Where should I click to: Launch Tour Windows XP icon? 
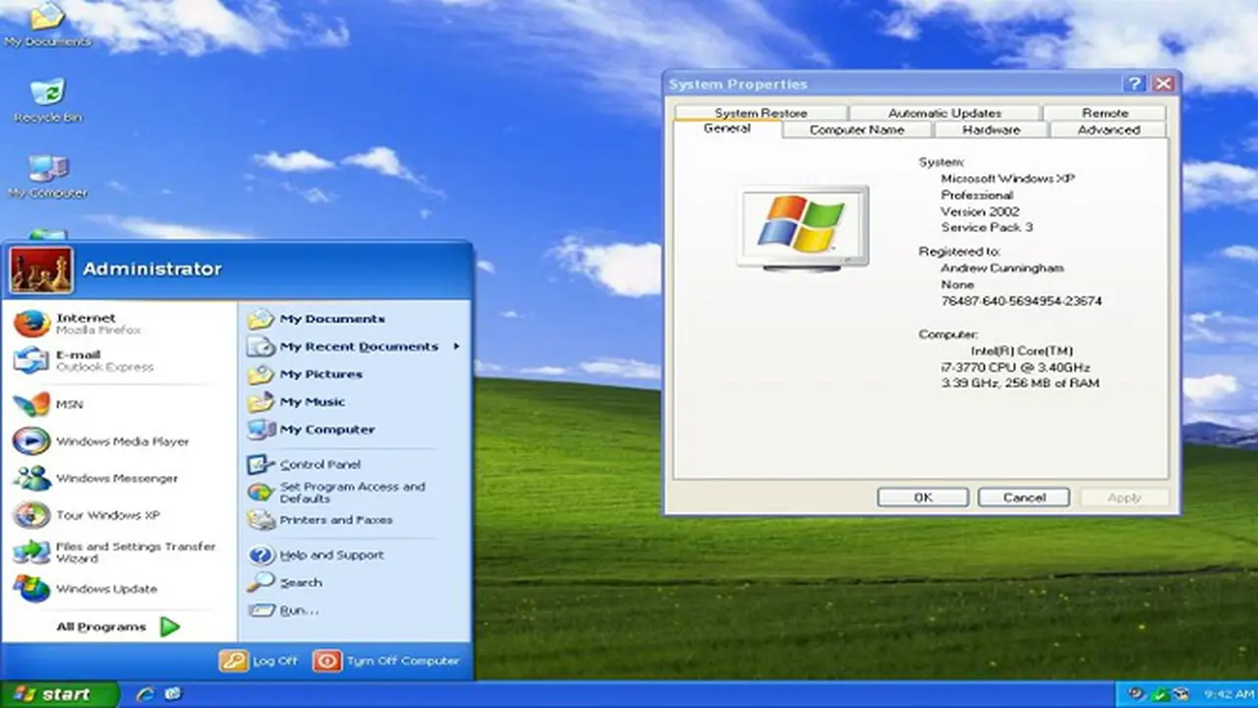[31, 515]
